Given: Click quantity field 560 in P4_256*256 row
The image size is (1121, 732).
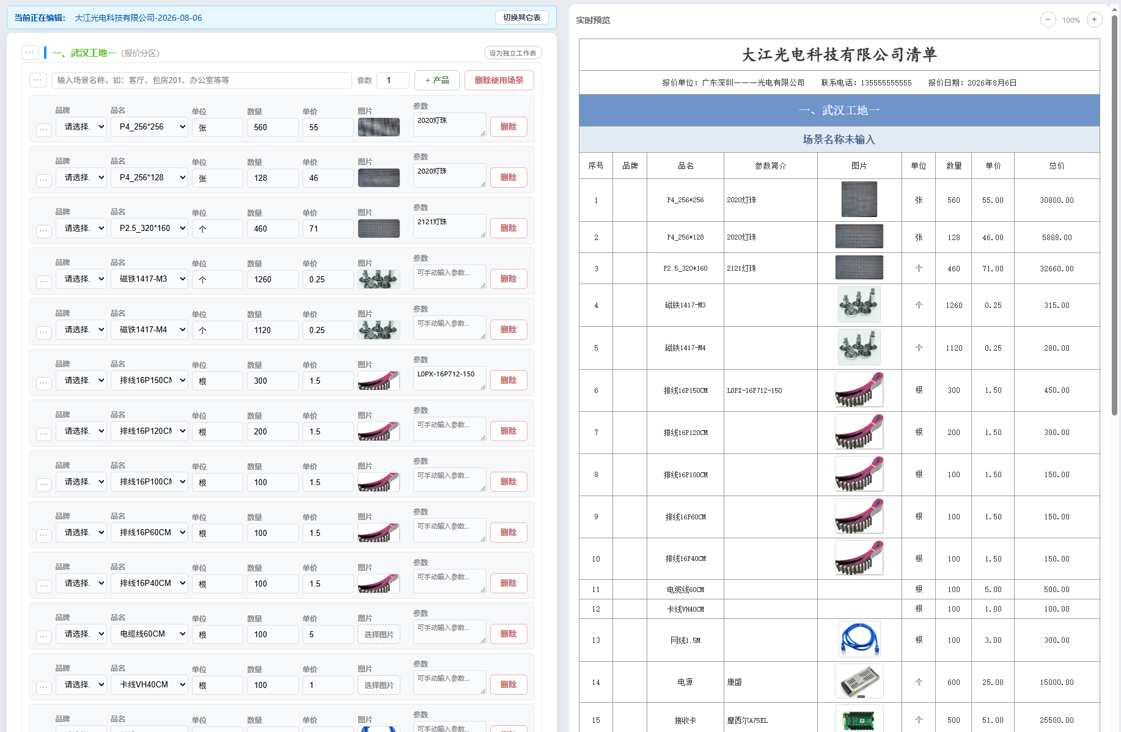Looking at the screenshot, I should (273, 127).
